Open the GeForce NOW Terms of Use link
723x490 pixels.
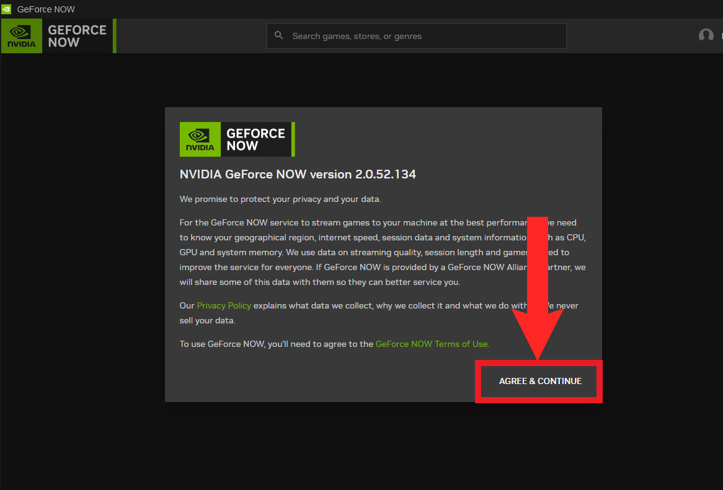coord(432,344)
